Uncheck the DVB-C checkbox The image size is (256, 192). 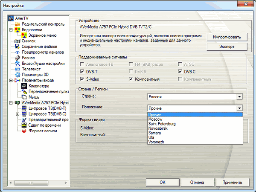coord(180,72)
